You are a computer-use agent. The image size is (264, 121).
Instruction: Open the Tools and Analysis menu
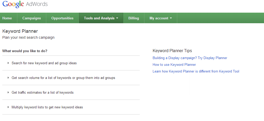tap(101, 18)
